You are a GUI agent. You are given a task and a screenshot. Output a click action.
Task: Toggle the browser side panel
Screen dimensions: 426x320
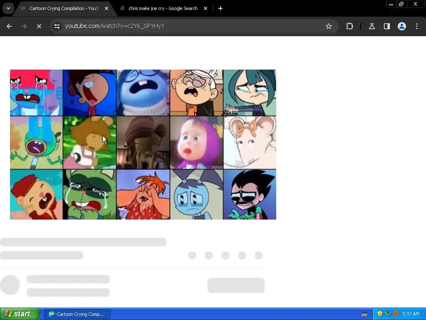tap(386, 26)
